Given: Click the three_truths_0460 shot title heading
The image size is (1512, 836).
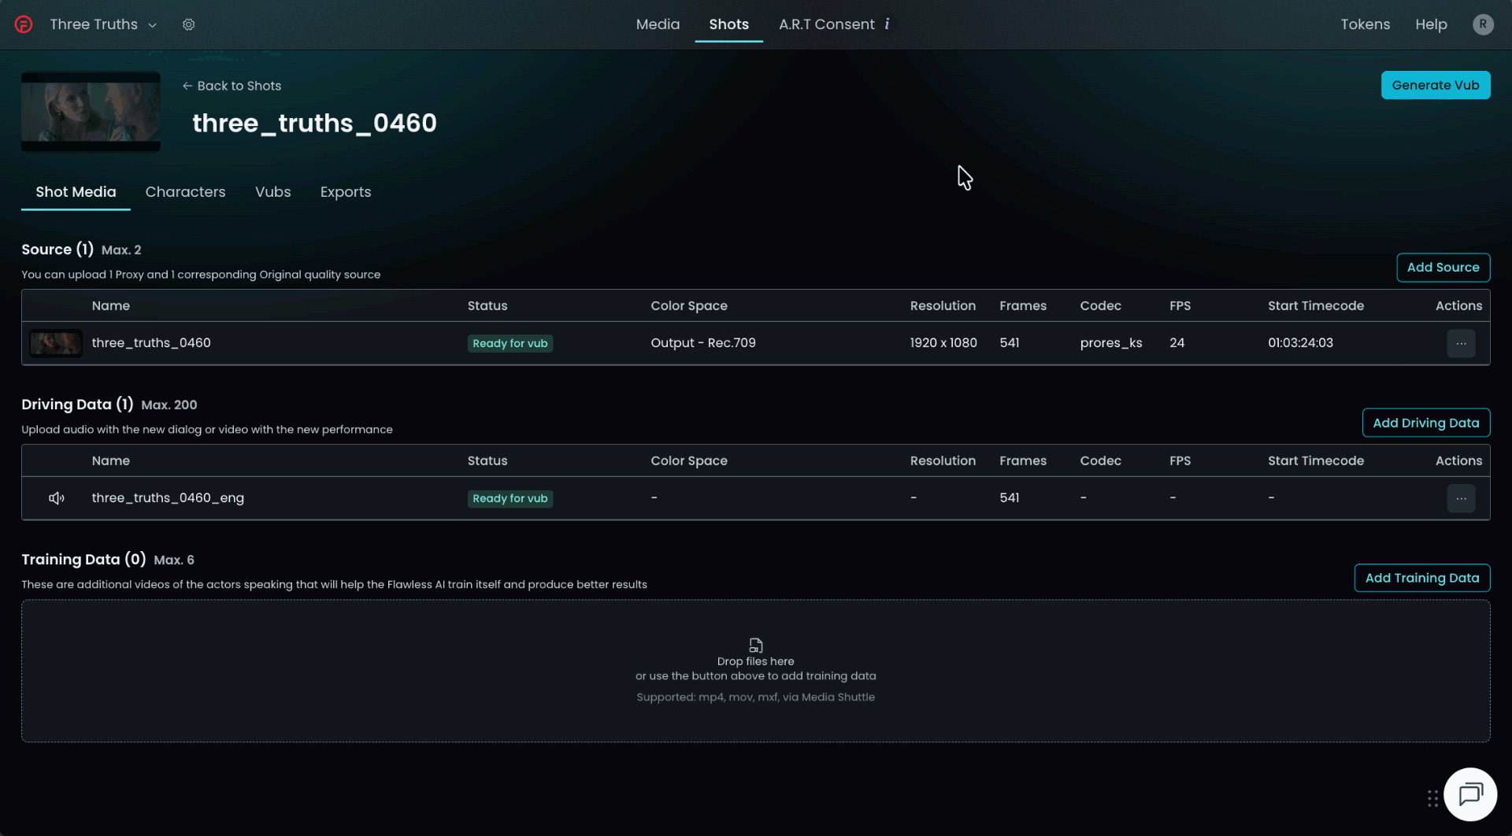Looking at the screenshot, I should [314, 124].
